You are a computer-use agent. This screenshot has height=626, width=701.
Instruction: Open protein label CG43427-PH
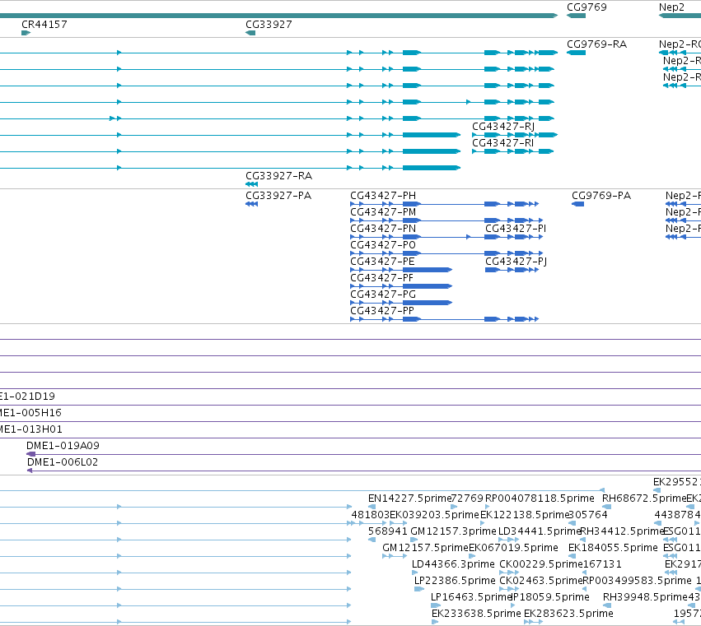(x=383, y=196)
